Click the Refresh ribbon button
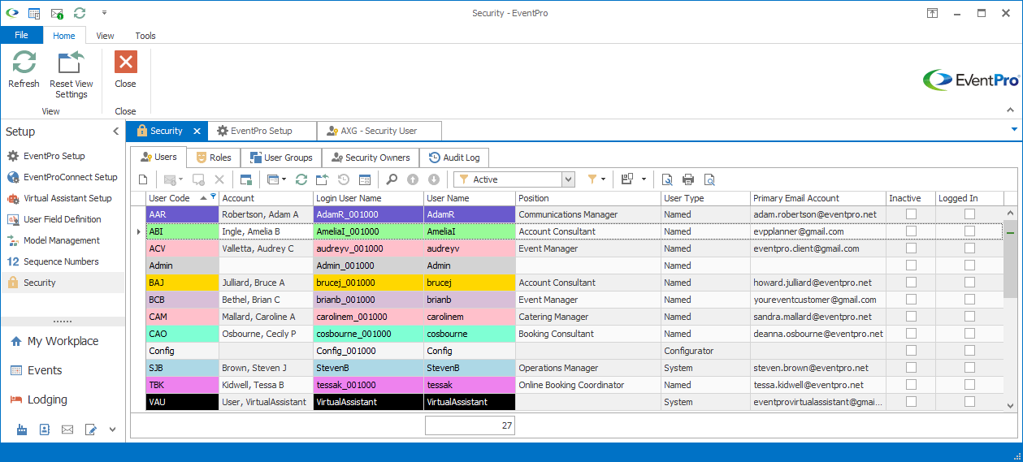This screenshot has width=1023, height=462. (24, 70)
